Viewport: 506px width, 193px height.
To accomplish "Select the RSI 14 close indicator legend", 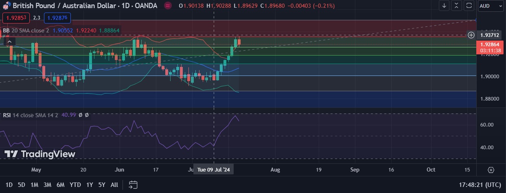I will click(x=31, y=115).
